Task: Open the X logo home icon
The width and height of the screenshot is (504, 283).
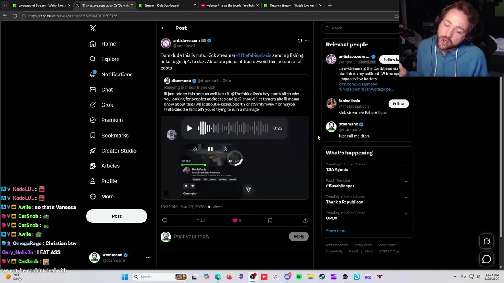Action: coord(93,28)
